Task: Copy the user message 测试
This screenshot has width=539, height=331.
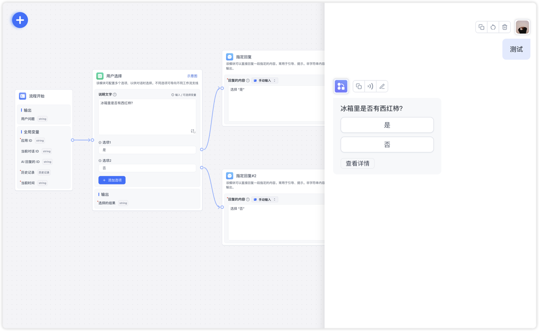Action: 481,27
